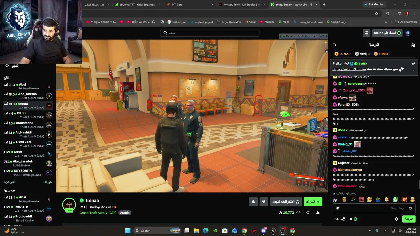Switch to abuomar777 Kick browser tab
This screenshot has height=236, width=420.
pyautogui.click(x=137, y=5)
